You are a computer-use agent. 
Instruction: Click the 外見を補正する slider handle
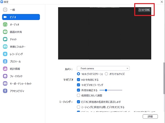pyautogui.click(x=106, y=90)
